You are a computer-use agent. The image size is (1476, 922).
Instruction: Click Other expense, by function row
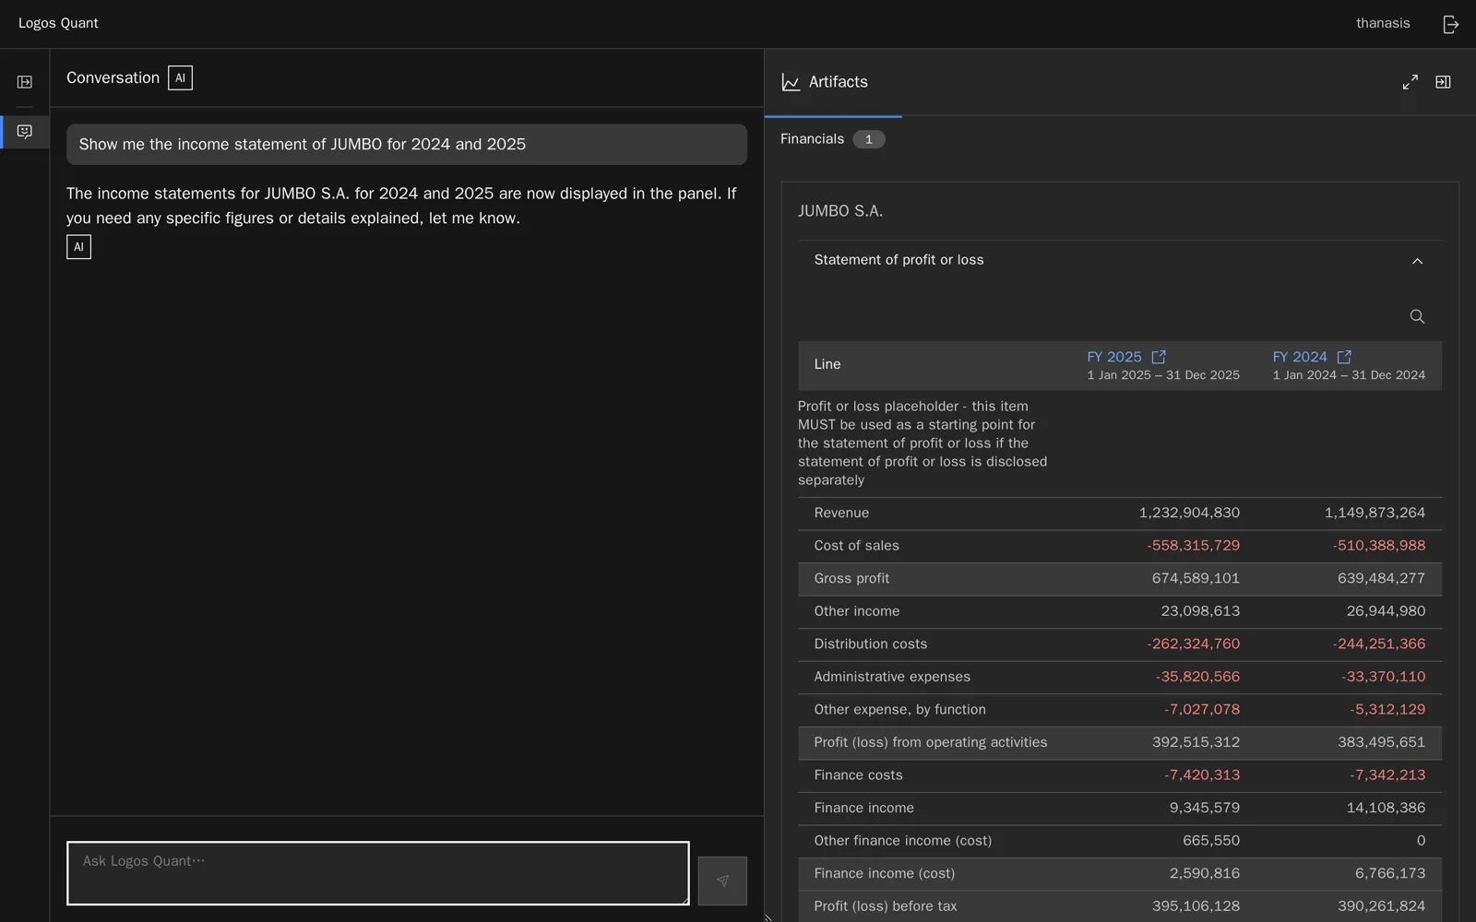pyautogui.click(x=1120, y=710)
